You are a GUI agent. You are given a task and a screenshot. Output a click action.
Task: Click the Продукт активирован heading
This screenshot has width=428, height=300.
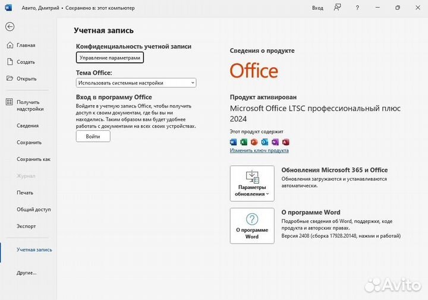click(x=263, y=97)
